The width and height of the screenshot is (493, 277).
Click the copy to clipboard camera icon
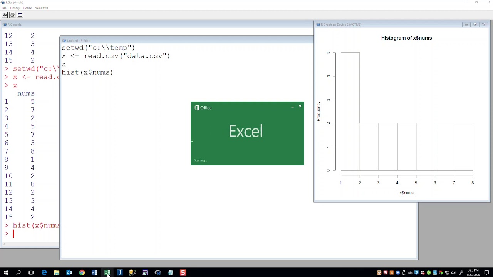(5, 15)
